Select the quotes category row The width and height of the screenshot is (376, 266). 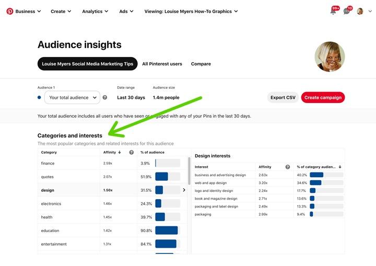[112, 177]
